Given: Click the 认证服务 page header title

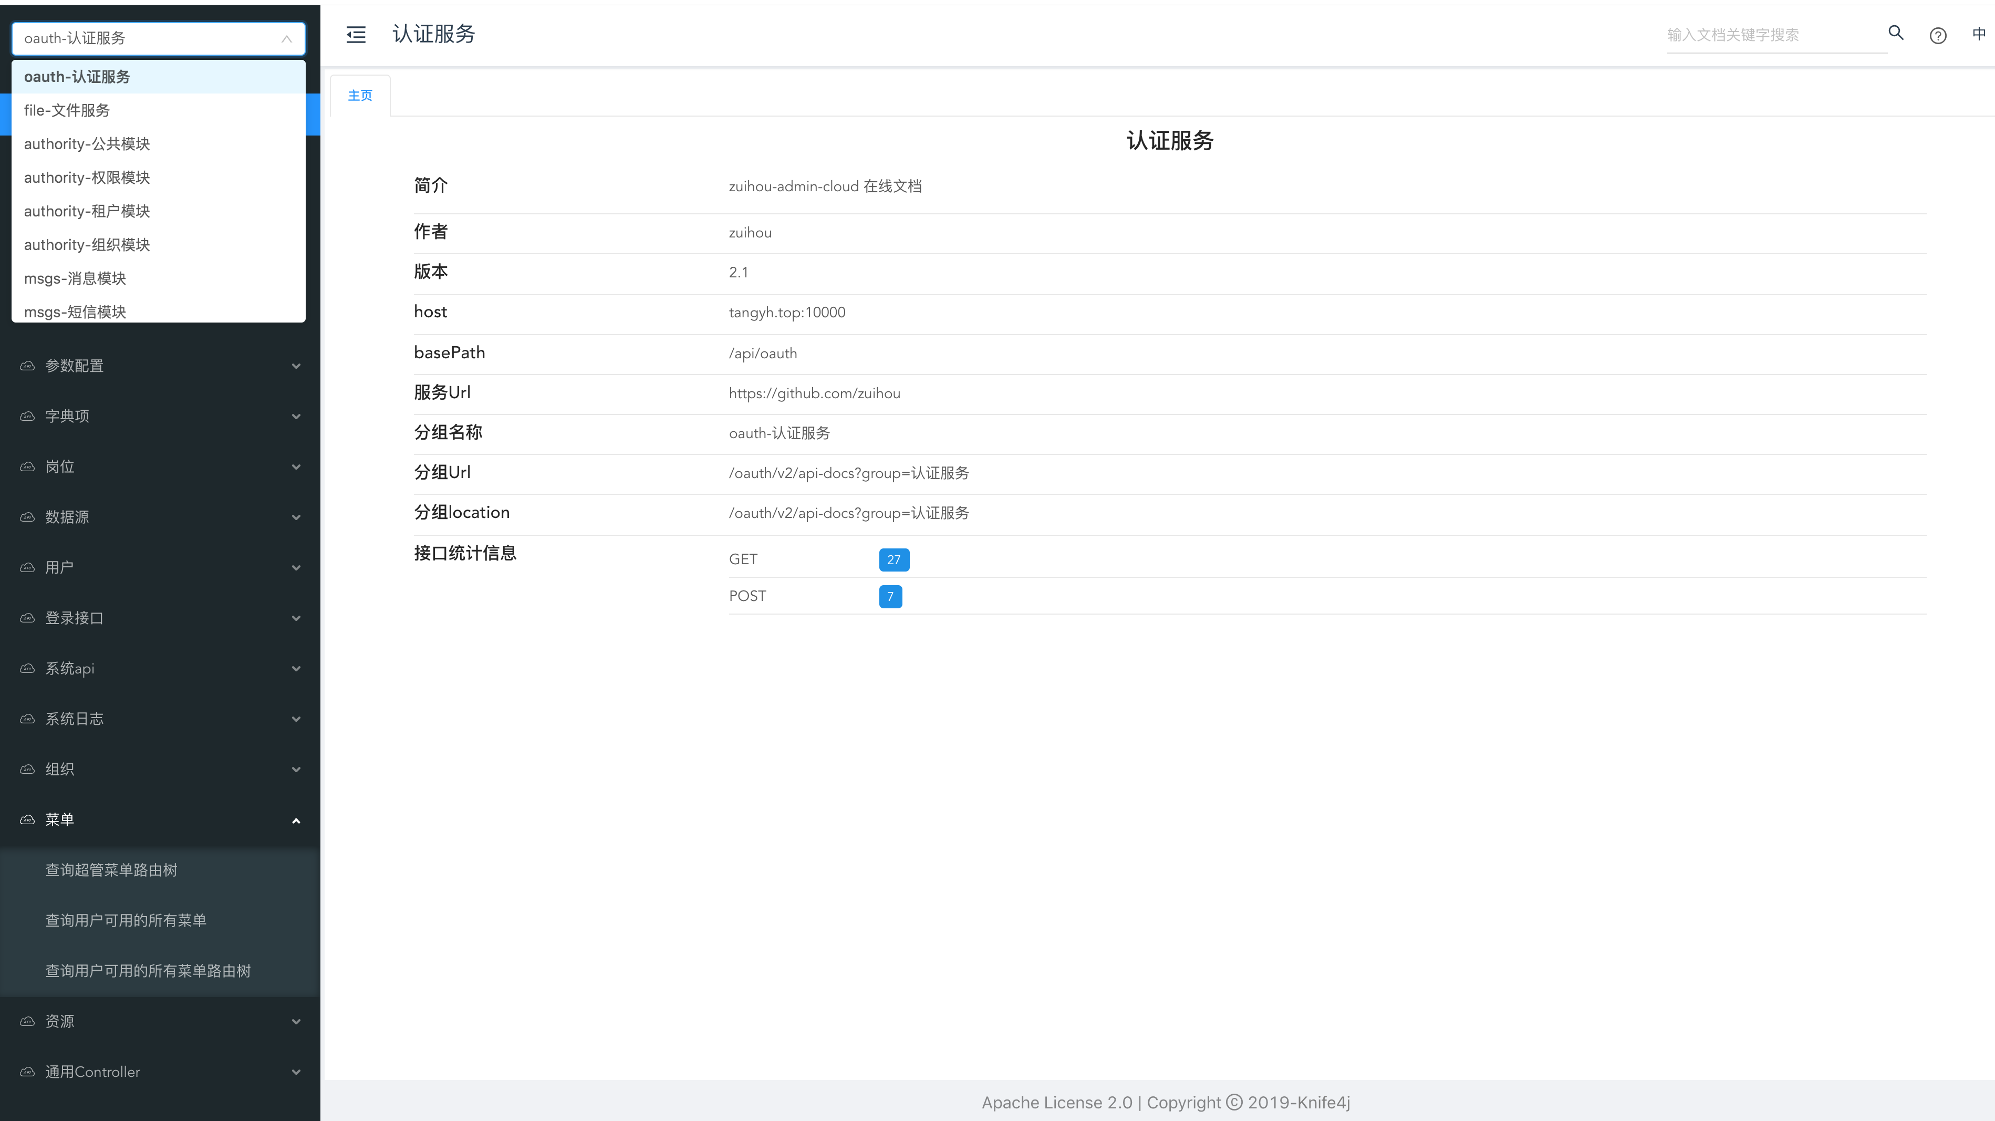Looking at the screenshot, I should tap(433, 34).
